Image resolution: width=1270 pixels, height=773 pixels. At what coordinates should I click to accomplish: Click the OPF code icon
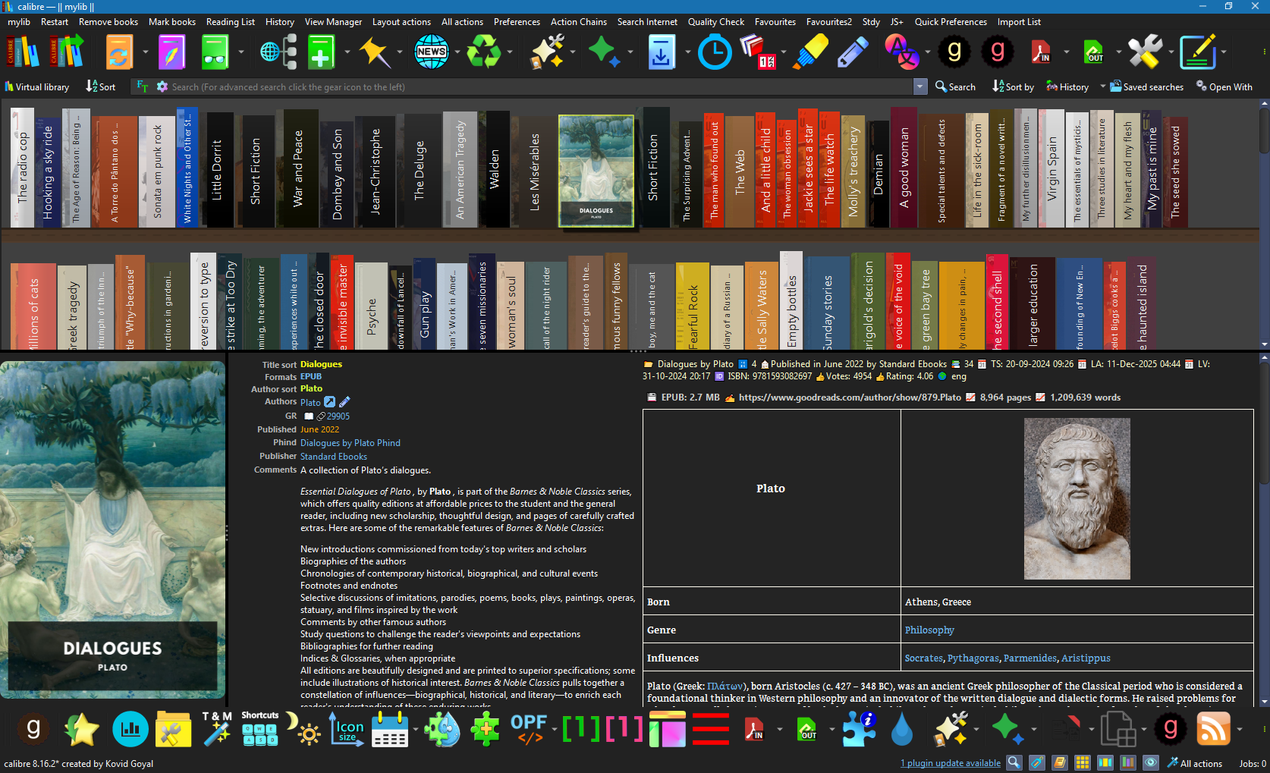[529, 729]
